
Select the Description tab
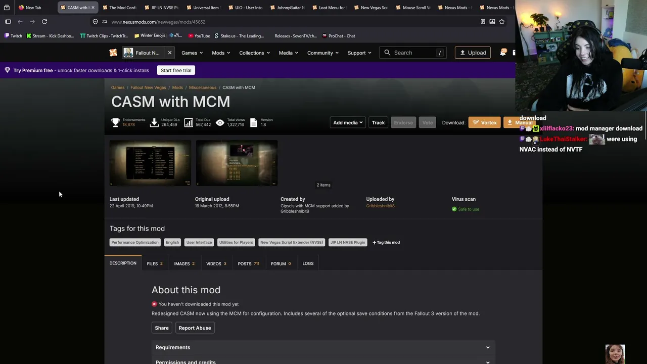123,263
